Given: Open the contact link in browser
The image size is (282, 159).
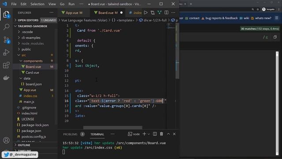Looking at the screenshot, I should point(192,18).
